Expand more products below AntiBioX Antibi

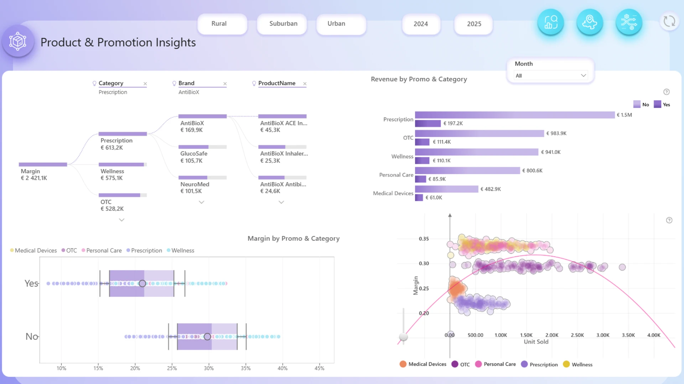click(281, 202)
